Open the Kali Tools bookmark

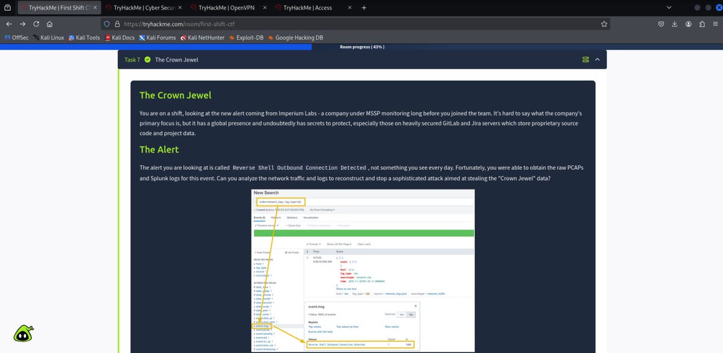click(x=84, y=38)
